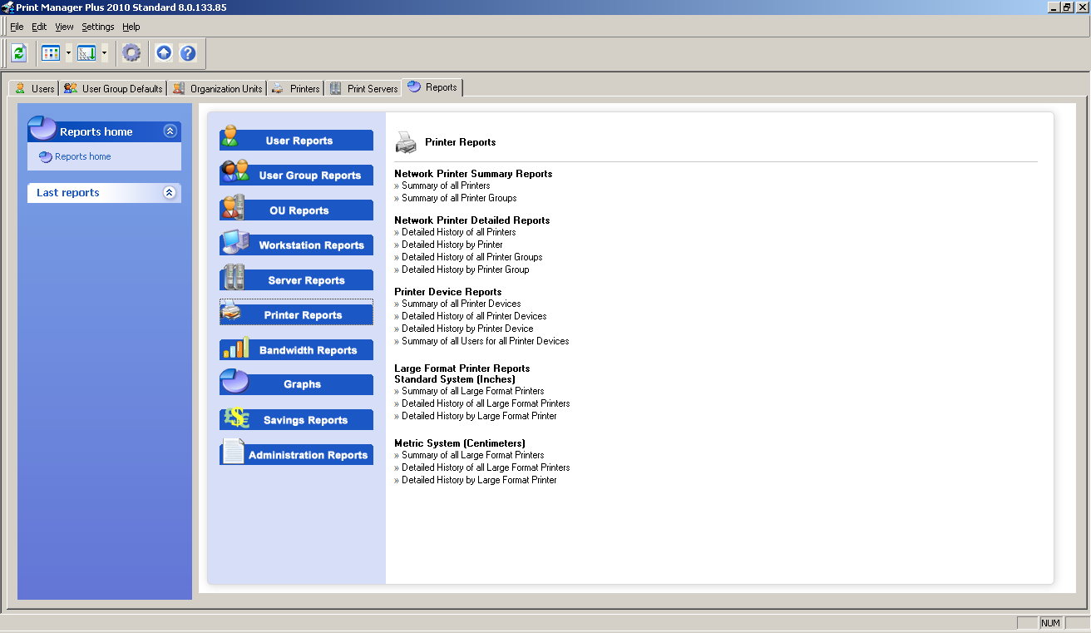This screenshot has width=1091, height=633.
Task: Open the User Reports category
Action: click(296, 141)
